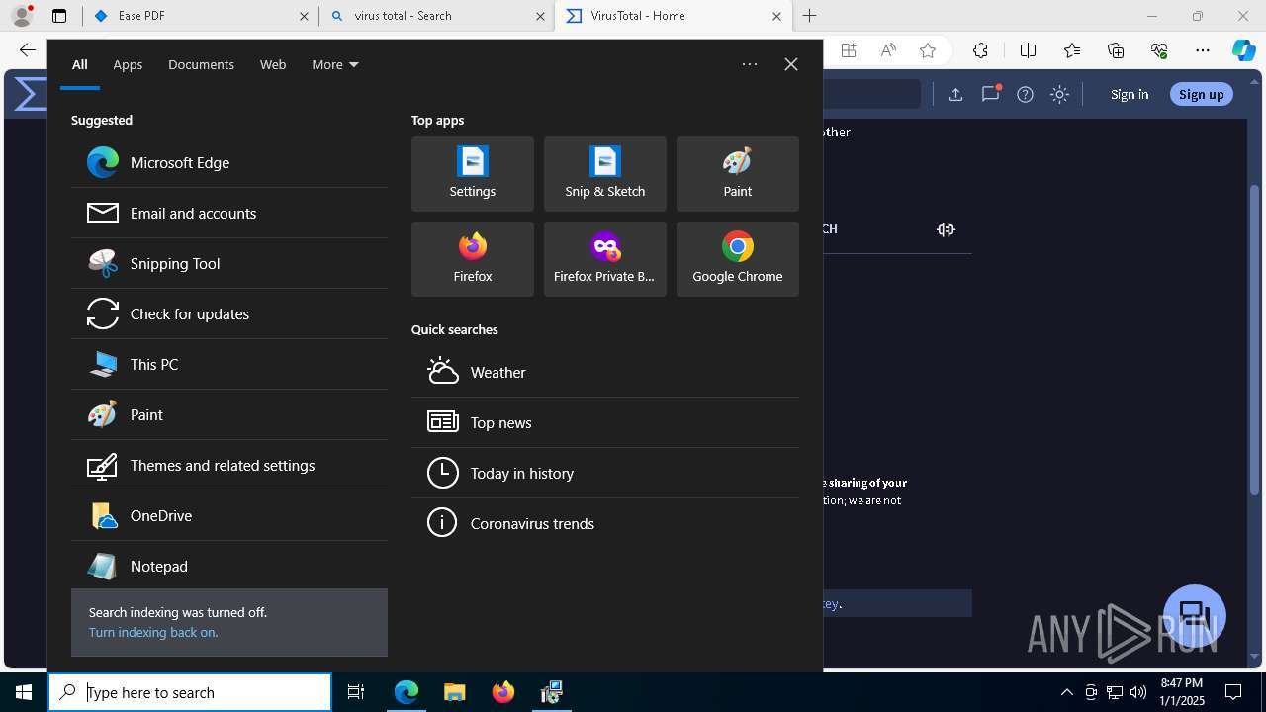
Task: Open Paint tile in Top apps
Action: coord(738,174)
